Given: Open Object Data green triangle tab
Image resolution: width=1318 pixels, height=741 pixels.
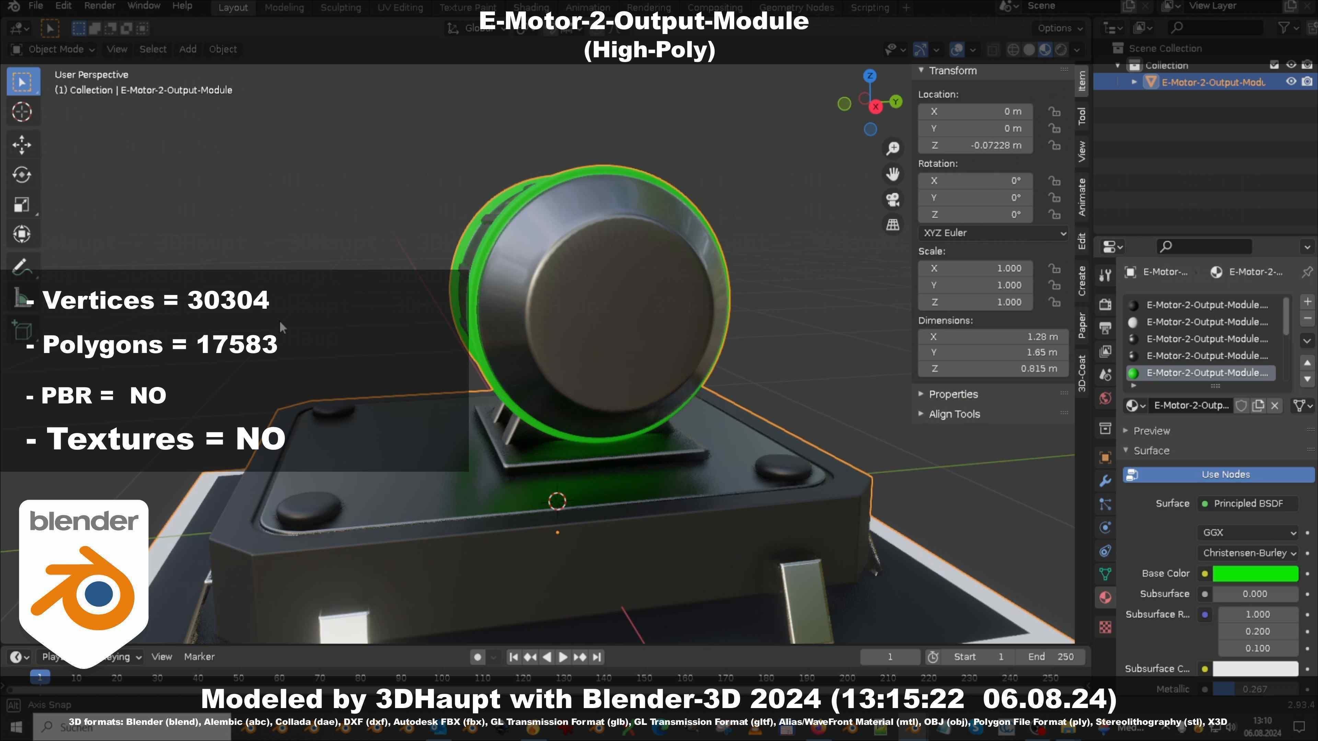Looking at the screenshot, I should coord(1105,574).
